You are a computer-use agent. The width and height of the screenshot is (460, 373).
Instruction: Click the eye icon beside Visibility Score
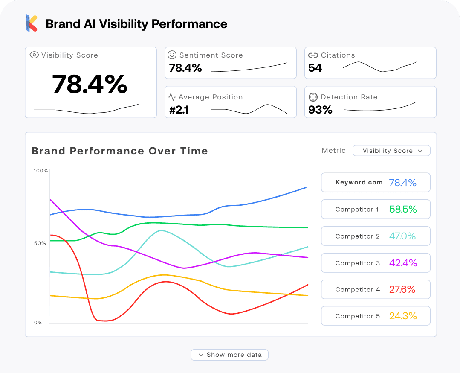click(35, 55)
